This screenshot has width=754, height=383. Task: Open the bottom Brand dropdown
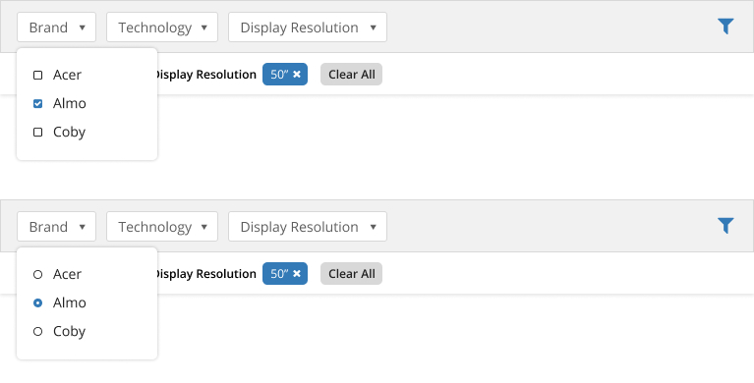57,226
